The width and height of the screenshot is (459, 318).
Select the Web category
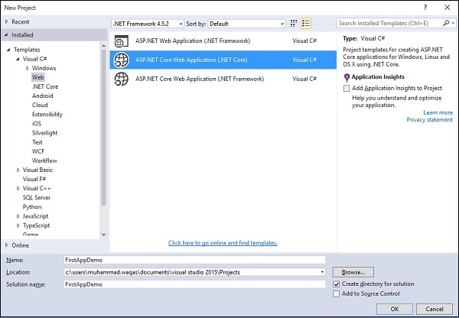click(x=37, y=77)
